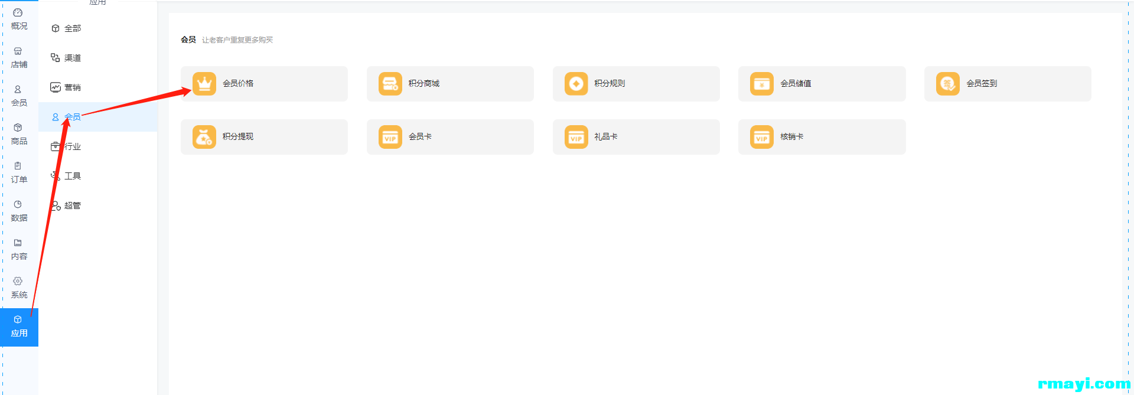1134x395 pixels.
Task: Select 商品 in the left sidebar
Action: pyautogui.click(x=19, y=135)
